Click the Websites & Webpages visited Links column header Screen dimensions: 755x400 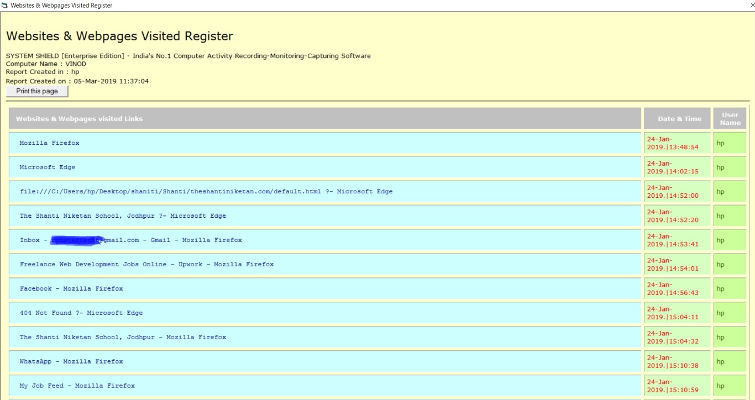325,119
